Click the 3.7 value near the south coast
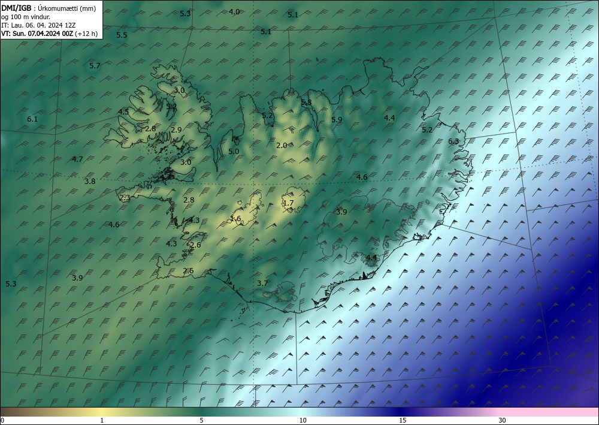The image size is (599, 425). [262, 283]
